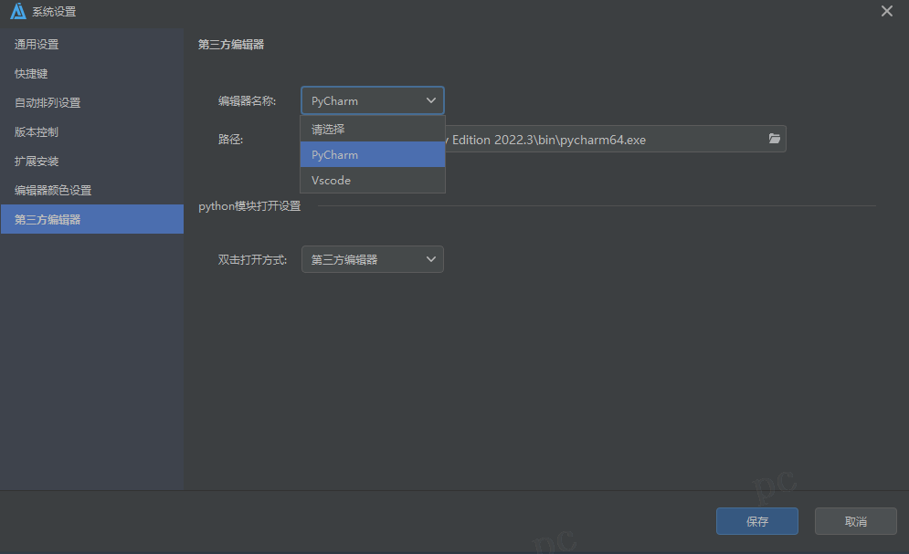Click the arrow on the PyCharm combo box
909x554 pixels.
tap(431, 100)
